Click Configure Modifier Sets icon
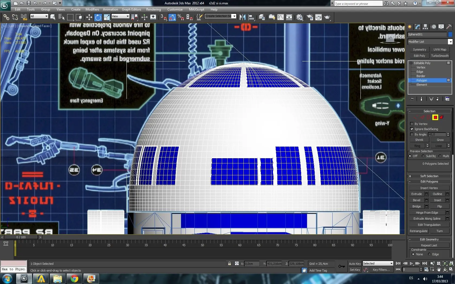 click(447, 99)
